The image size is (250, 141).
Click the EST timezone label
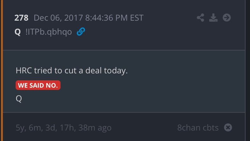pyautogui.click(x=136, y=18)
